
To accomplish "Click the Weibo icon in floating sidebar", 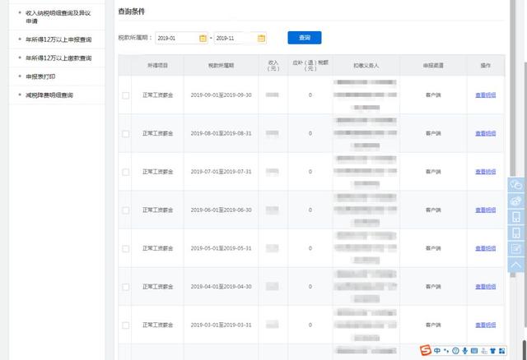I will pyautogui.click(x=516, y=201).
